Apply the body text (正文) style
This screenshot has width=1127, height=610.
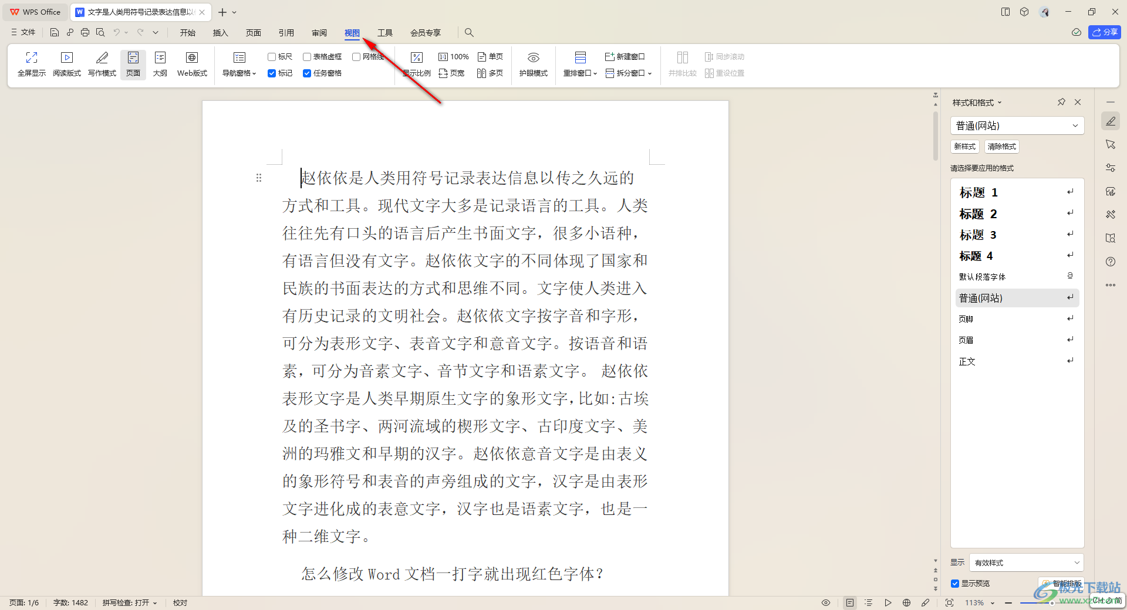pyautogui.click(x=1017, y=361)
